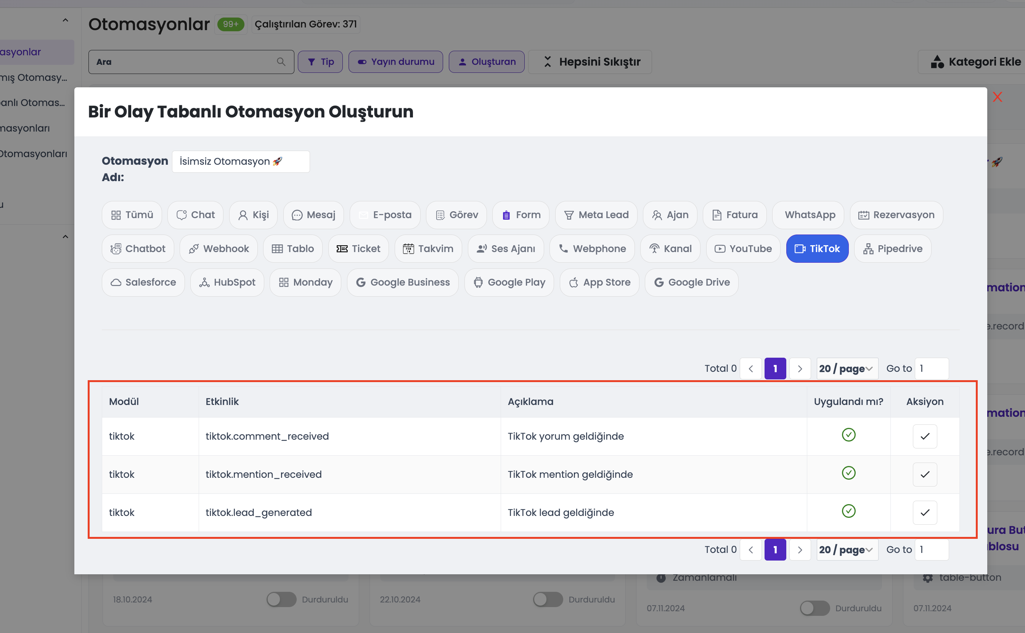Image resolution: width=1025 pixels, height=633 pixels.
Task: Pick the Tablo category chip
Action: (292, 249)
